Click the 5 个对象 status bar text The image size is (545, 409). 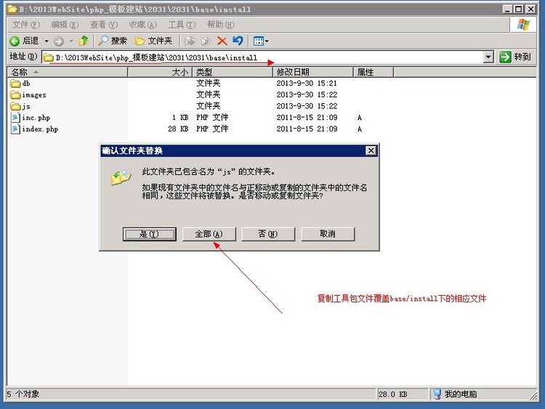(23, 394)
